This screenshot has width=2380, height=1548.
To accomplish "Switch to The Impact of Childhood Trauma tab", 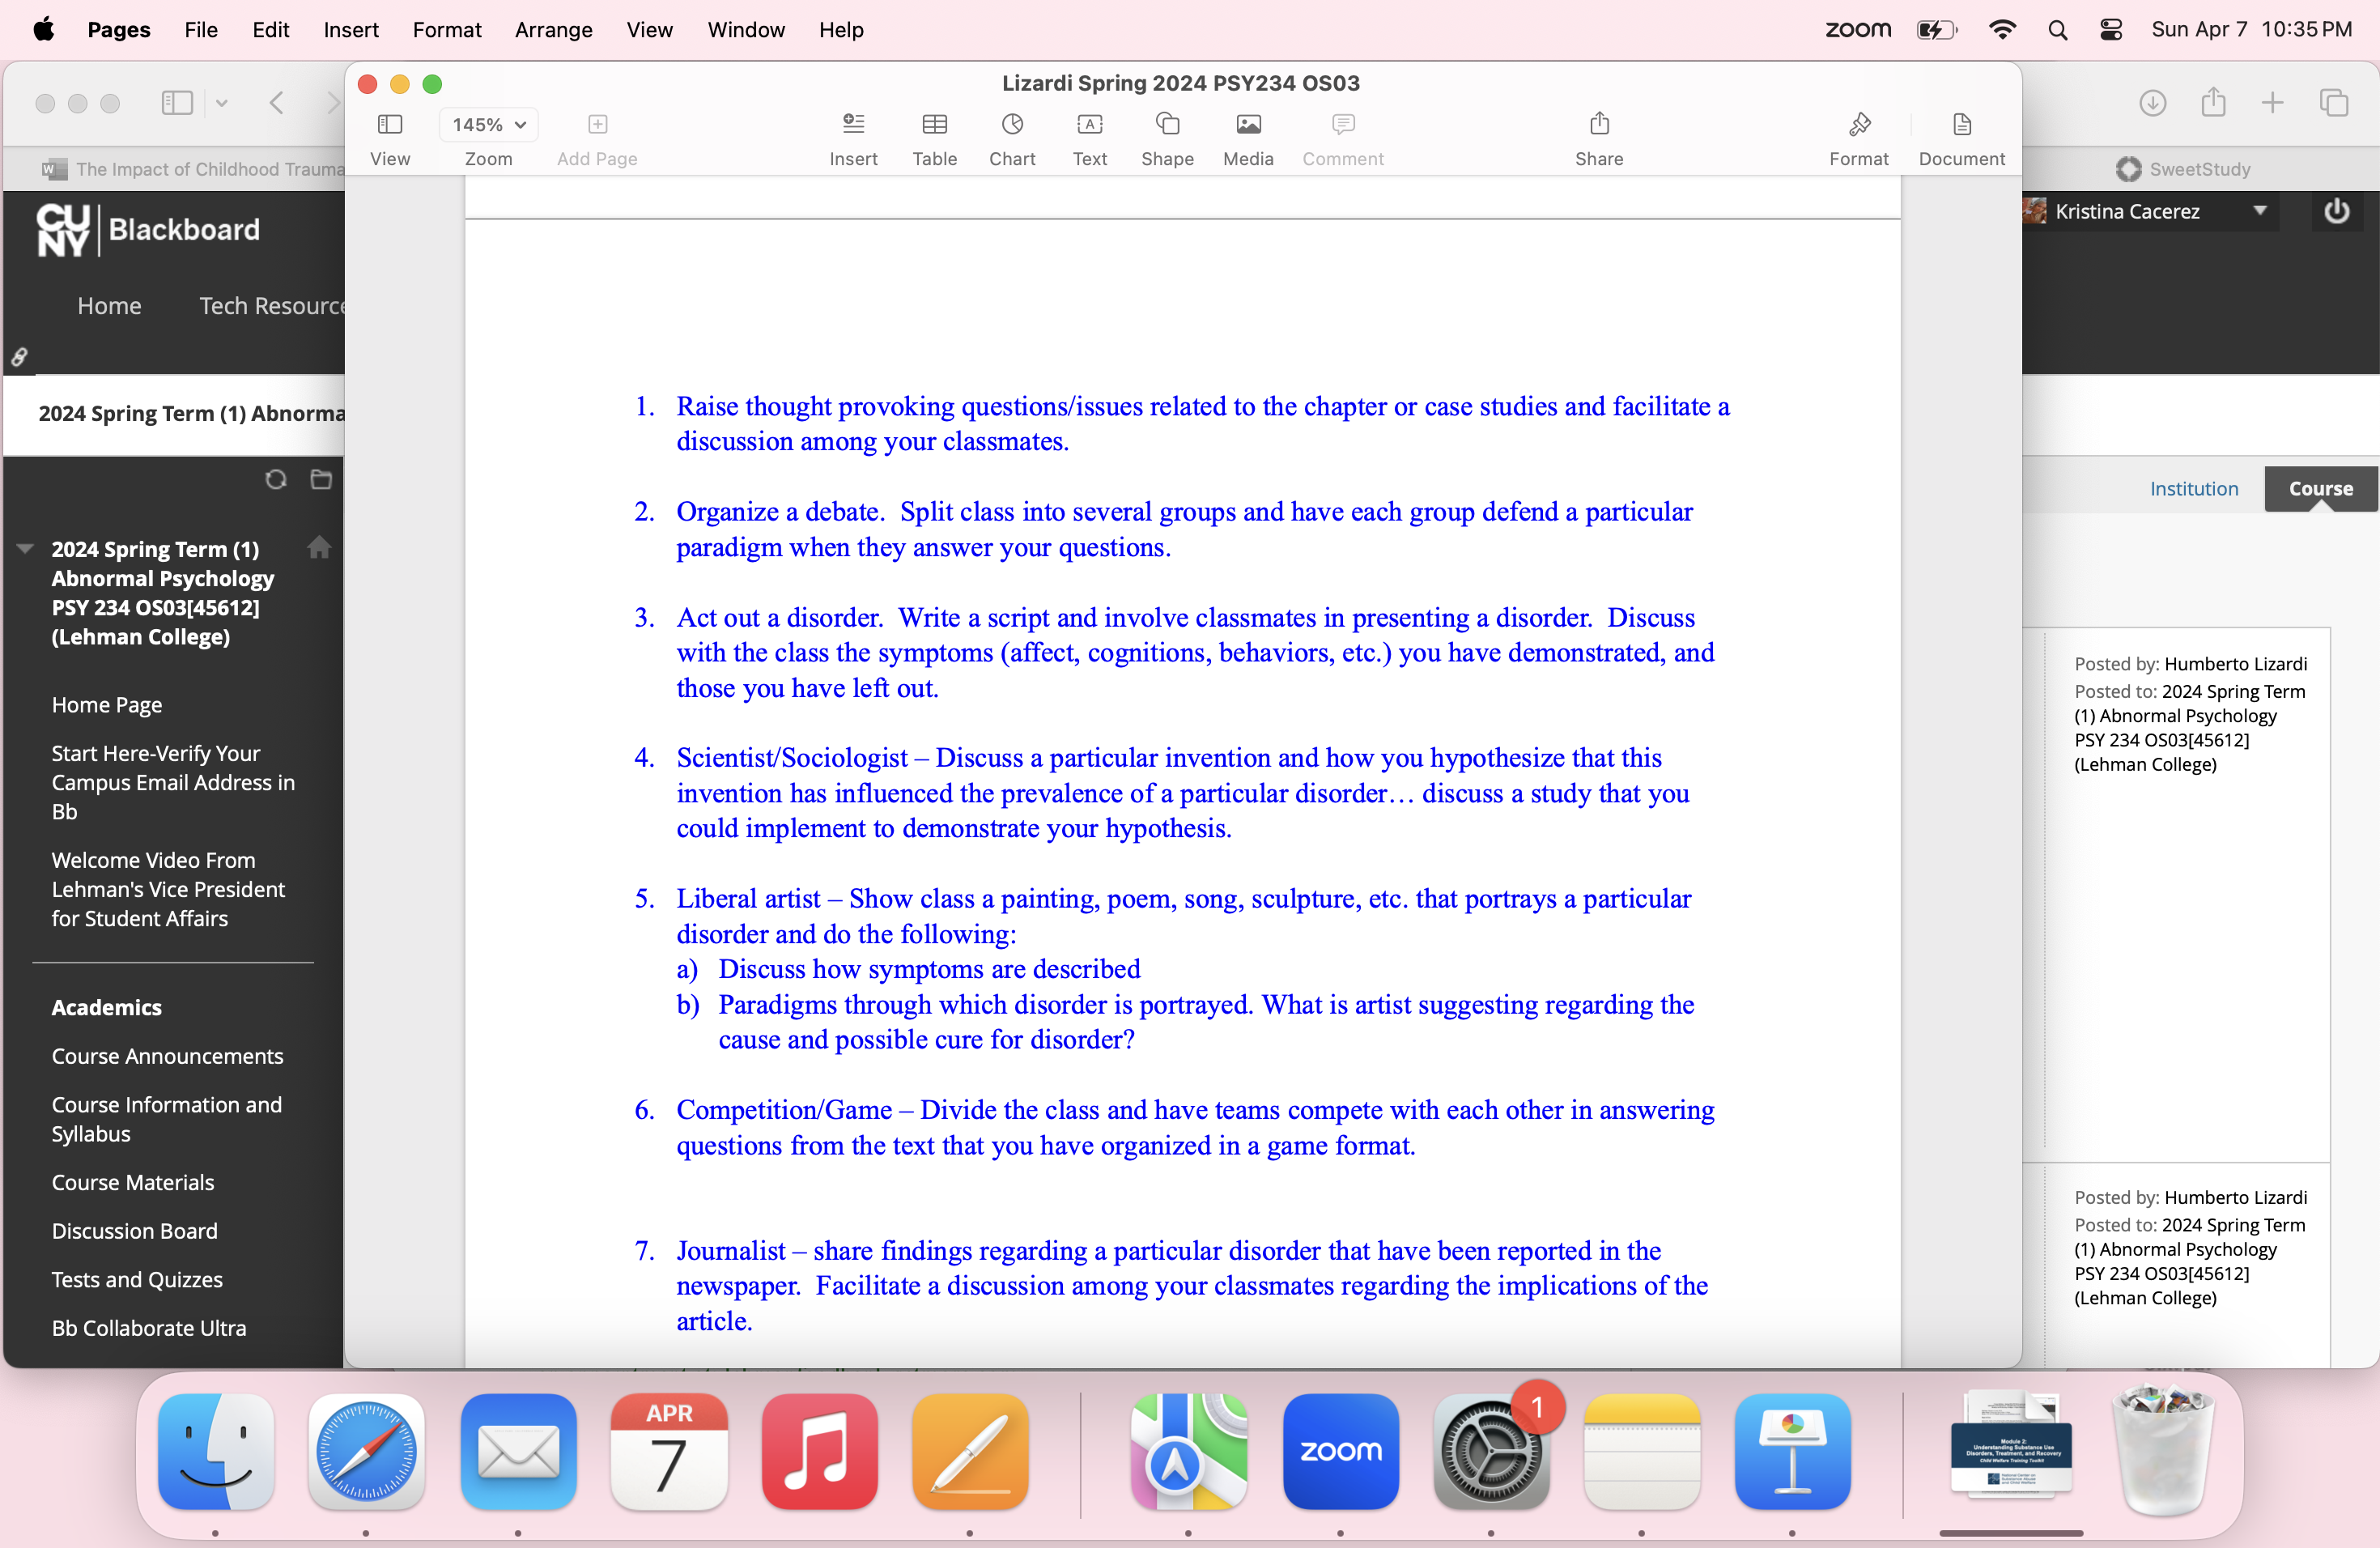I will coord(196,169).
